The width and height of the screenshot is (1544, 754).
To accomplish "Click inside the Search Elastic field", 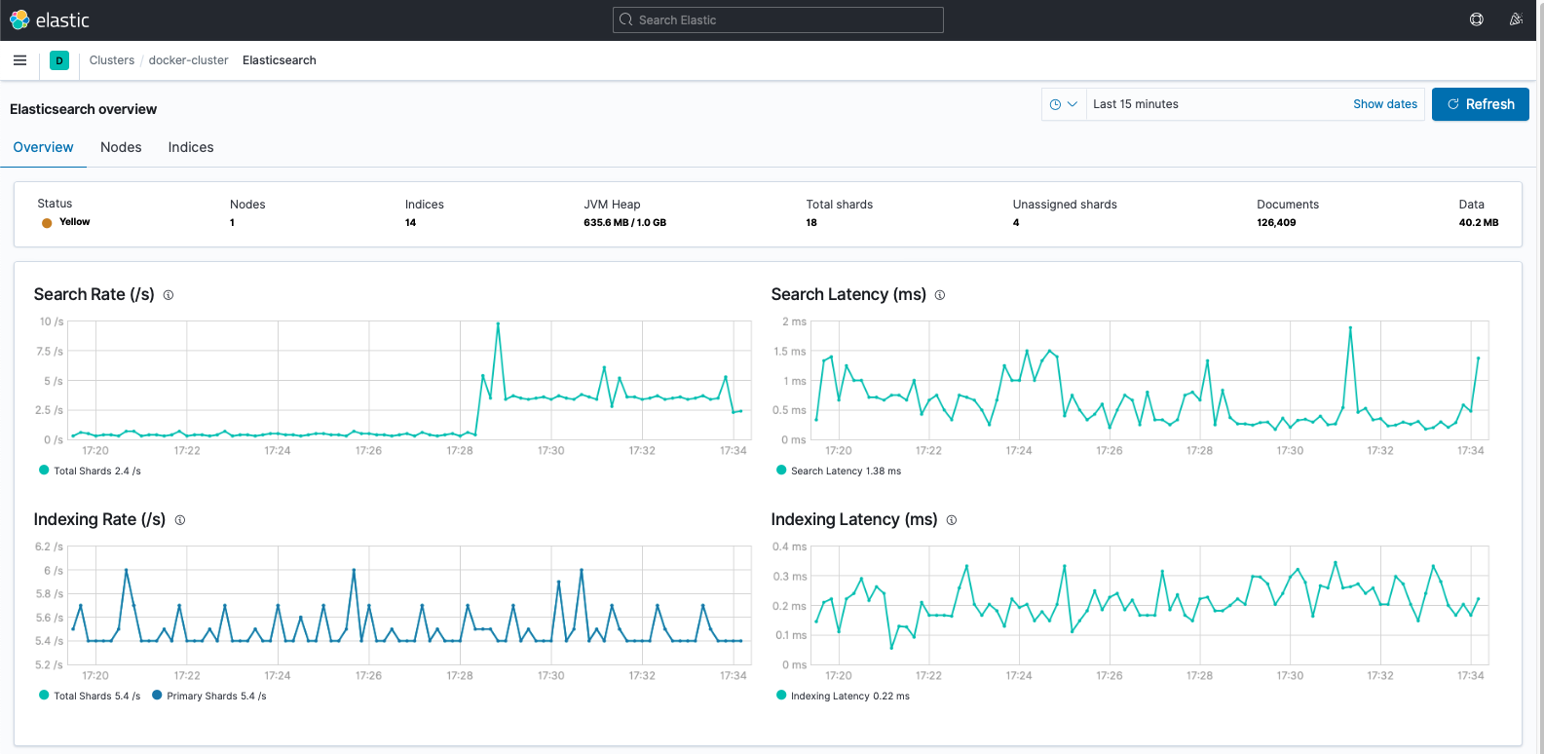I will click(x=778, y=19).
